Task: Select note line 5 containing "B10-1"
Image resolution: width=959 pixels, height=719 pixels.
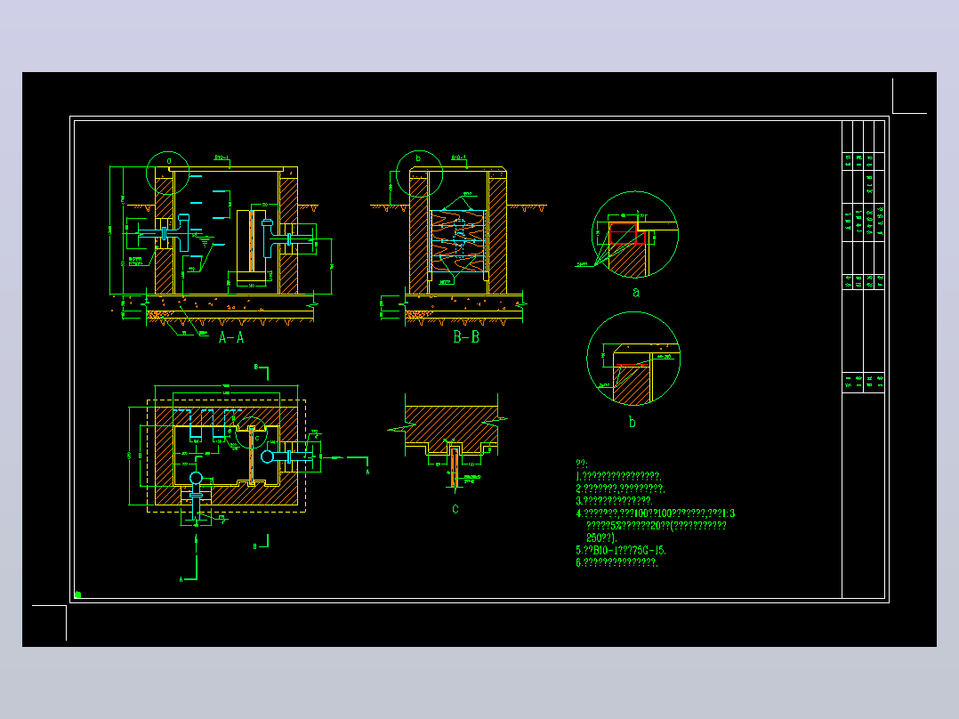Action: pos(621,550)
